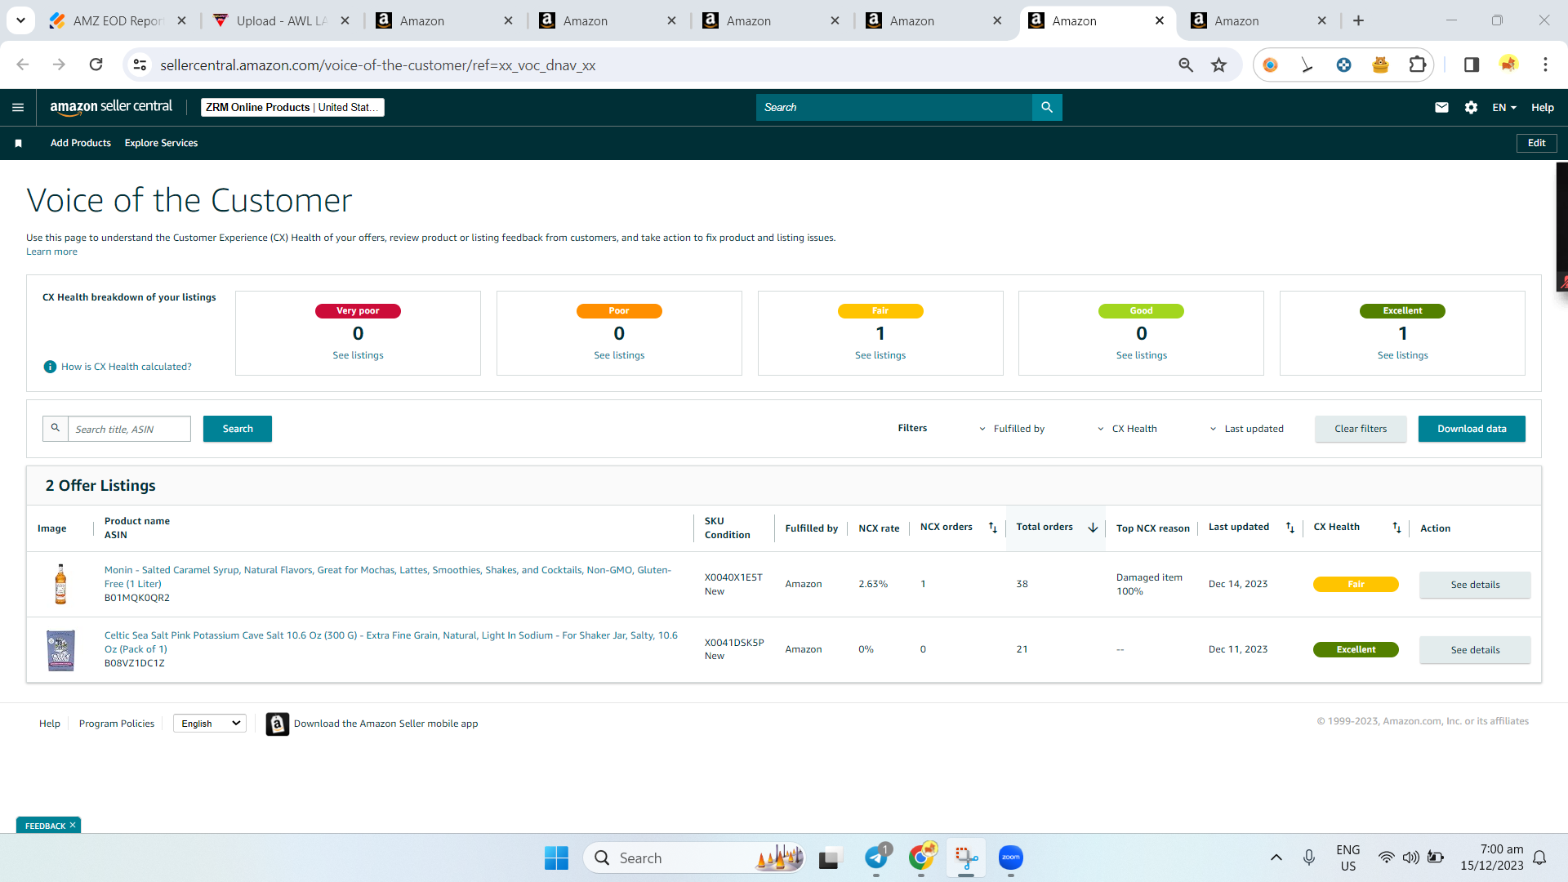Screen dimensions: 1568x882
Task: Click the Celtic Sea Salt product thumbnail
Action: pos(60,649)
